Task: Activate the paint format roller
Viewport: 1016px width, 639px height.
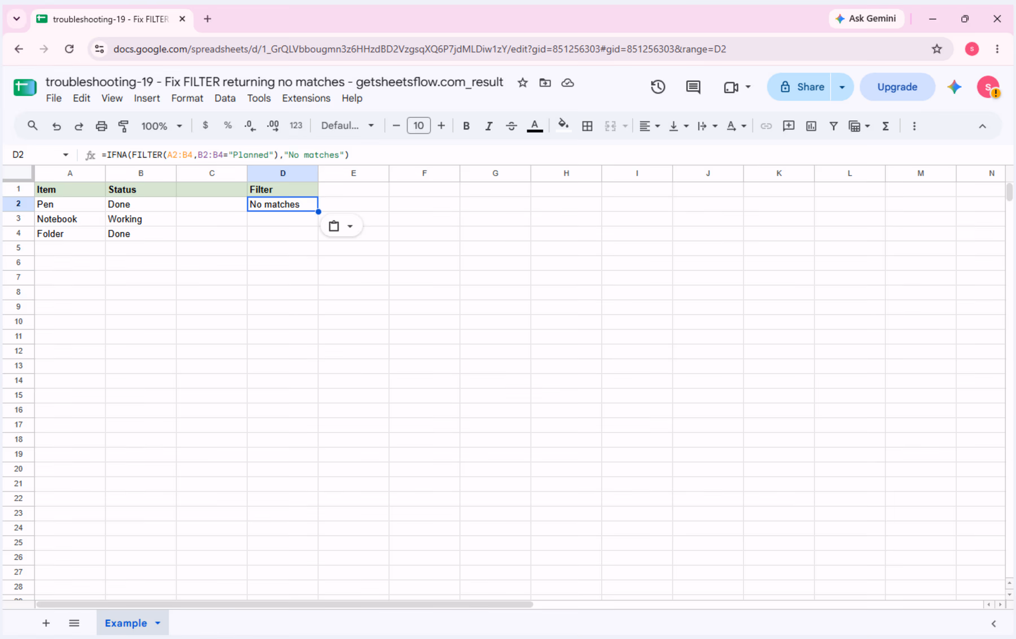Action: pyautogui.click(x=124, y=126)
